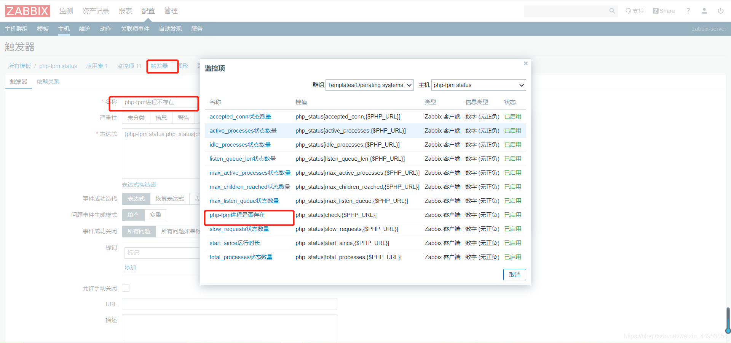Viewport: 731px width, 343px height.
Task: Select 所有问题 OK event closes option
Action: [x=139, y=231]
